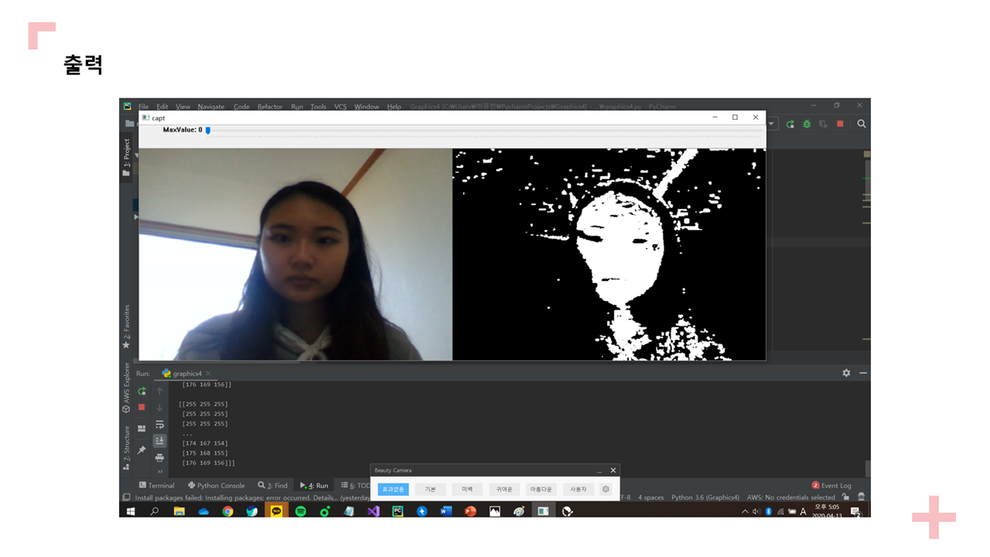Open the Terminal tool window
990x557 pixels.
click(156, 486)
